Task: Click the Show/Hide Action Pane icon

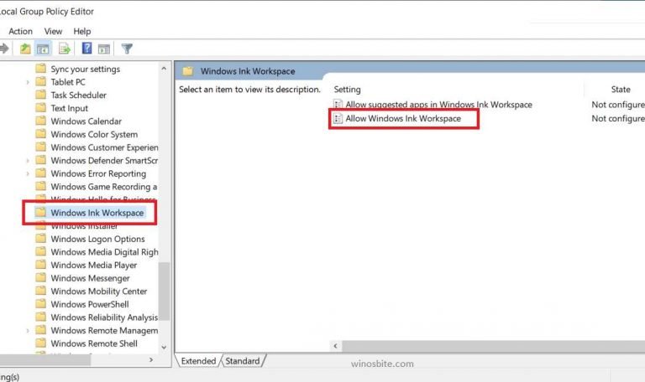Action: 104,49
